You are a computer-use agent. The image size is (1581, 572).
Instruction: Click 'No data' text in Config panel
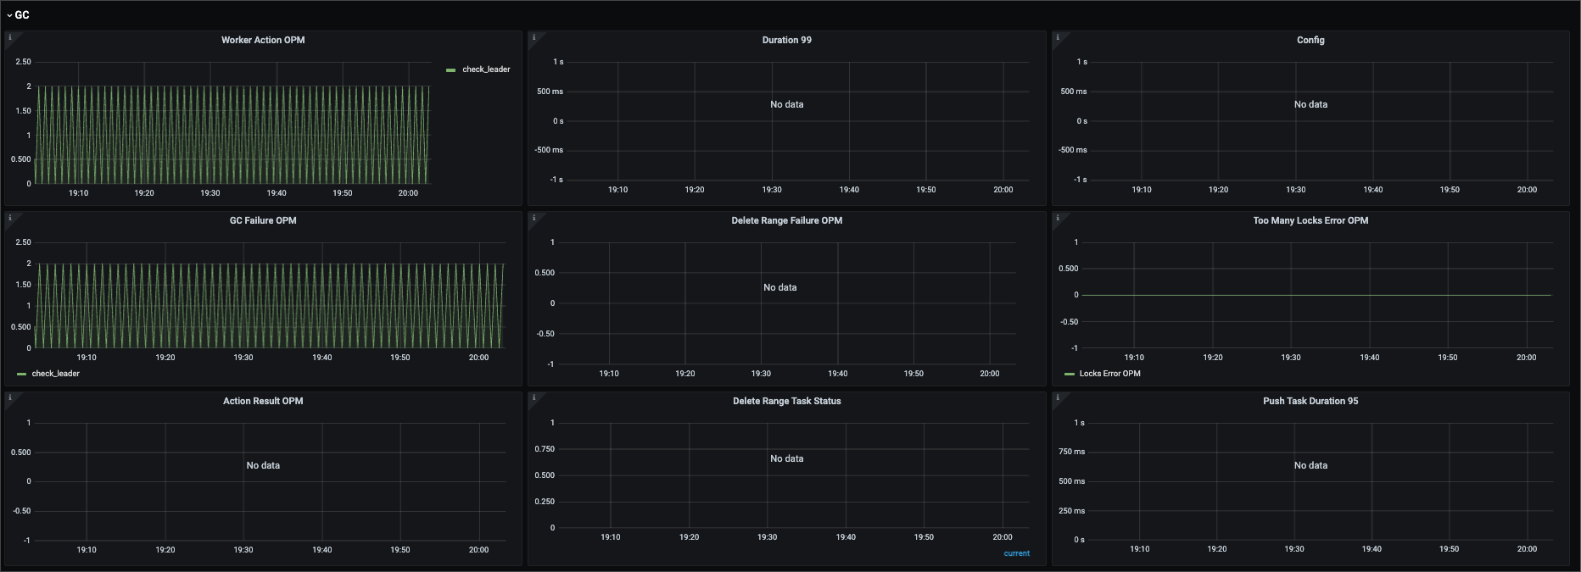click(x=1310, y=104)
